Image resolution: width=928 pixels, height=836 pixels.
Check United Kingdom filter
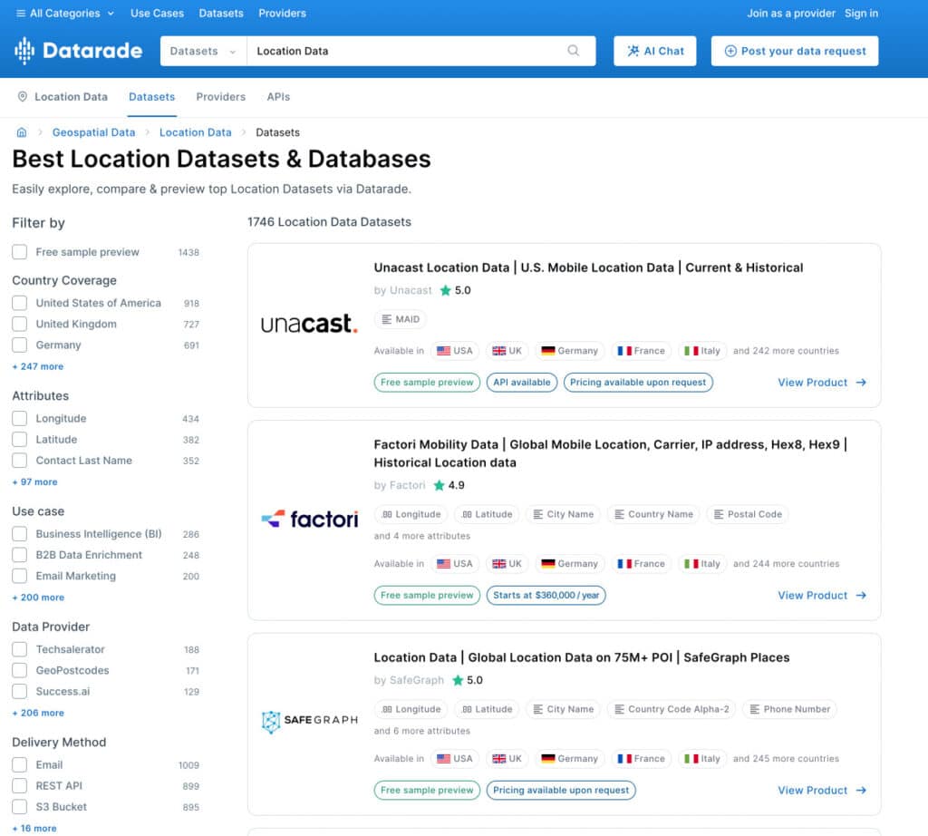[20, 325]
